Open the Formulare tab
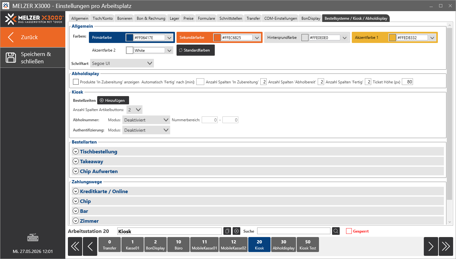The width and height of the screenshot is (456, 259). 206,18
